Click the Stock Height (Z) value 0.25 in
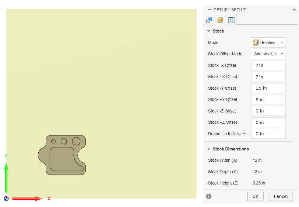The height and width of the screenshot is (207, 299). point(259,183)
